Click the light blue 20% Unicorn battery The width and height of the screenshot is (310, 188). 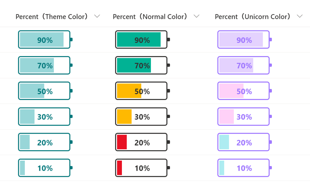[x=245, y=142]
